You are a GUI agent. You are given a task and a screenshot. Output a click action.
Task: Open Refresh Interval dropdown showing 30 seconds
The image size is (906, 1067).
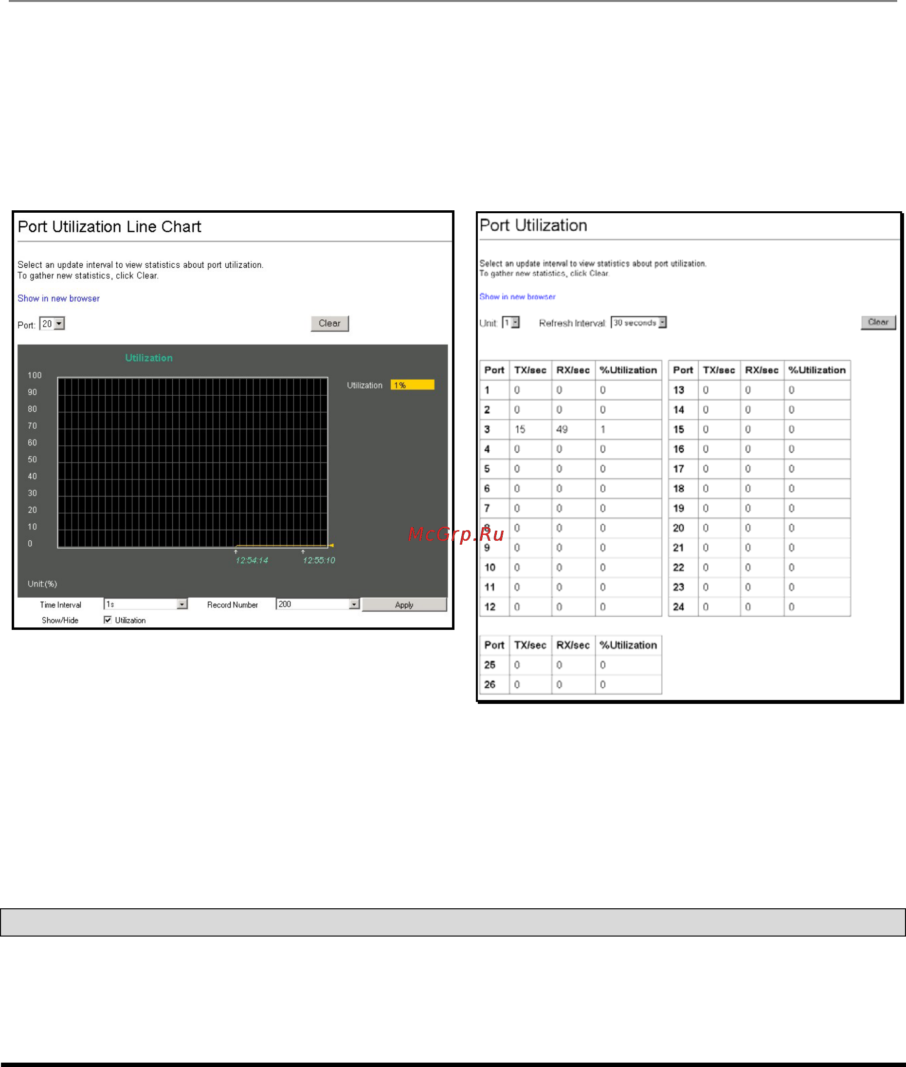tap(638, 323)
